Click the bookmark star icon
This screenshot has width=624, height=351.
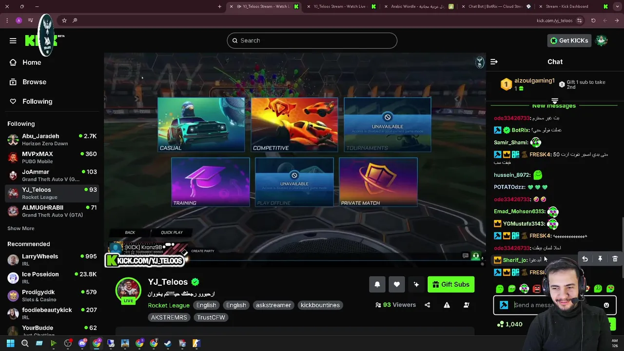pyautogui.click(x=64, y=20)
